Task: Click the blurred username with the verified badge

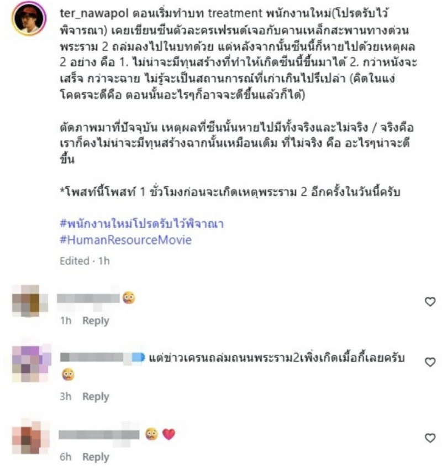Action: tap(102, 357)
